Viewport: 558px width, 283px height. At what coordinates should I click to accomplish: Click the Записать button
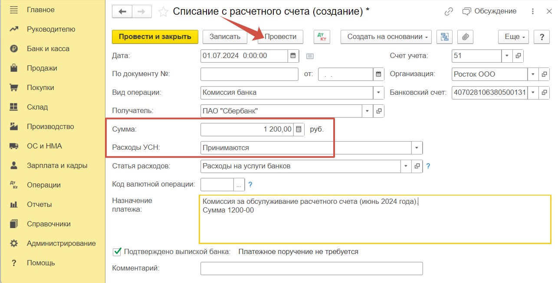[x=225, y=37]
